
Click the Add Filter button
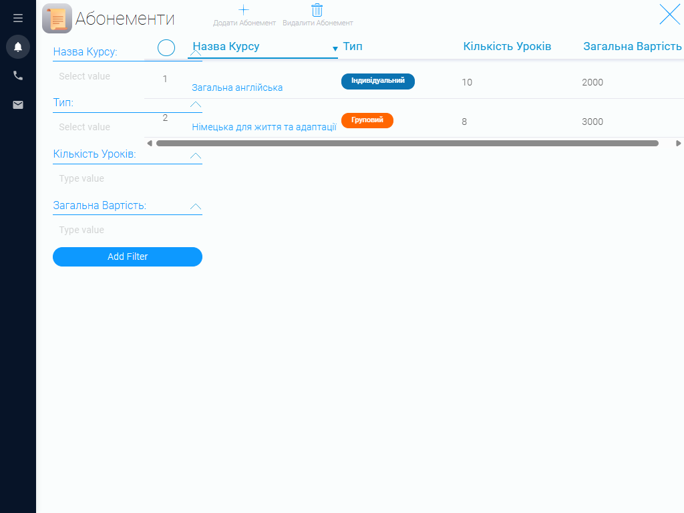[128, 256]
